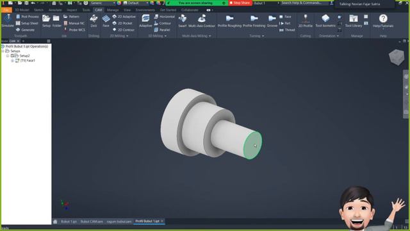Click the Pattern tool
This screenshot has width=410, height=231.
pyautogui.click(x=71, y=17)
